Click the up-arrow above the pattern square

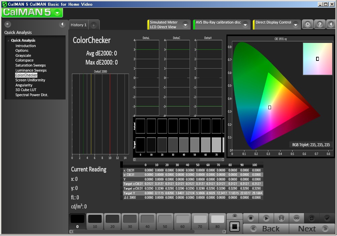[x=235, y=216]
